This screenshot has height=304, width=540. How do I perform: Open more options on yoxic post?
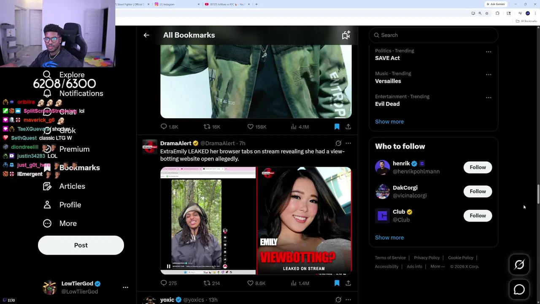click(348, 300)
